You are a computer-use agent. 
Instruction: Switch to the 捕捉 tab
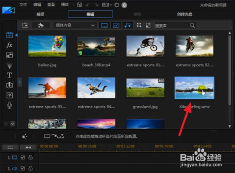(x=40, y=14)
